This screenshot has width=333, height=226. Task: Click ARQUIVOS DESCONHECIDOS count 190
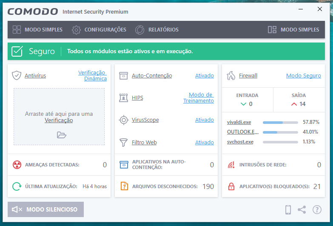[x=208, y=186]
